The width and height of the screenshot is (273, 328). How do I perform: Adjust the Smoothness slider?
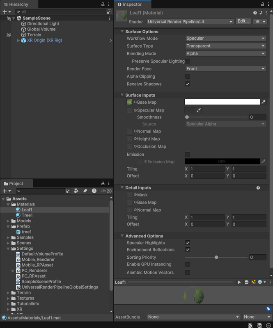coord(216,117)
